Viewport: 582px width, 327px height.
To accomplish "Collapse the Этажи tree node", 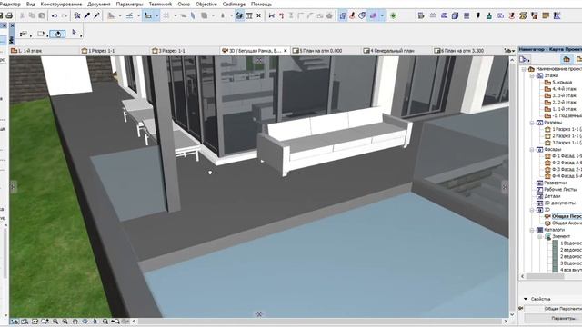I will (x=532, y=75).
